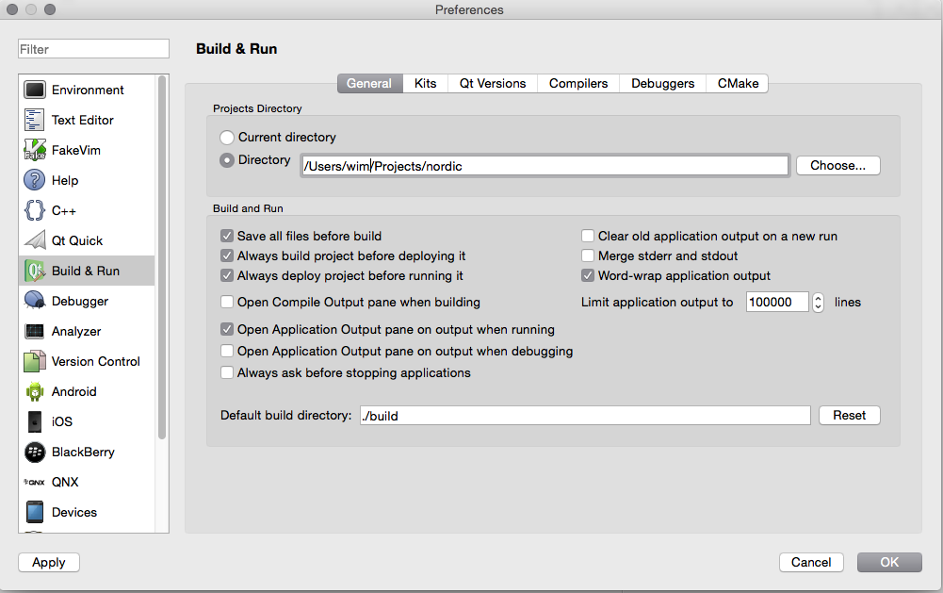Click the Choose... directory button
Screen dimensions: 943x593
837,166
